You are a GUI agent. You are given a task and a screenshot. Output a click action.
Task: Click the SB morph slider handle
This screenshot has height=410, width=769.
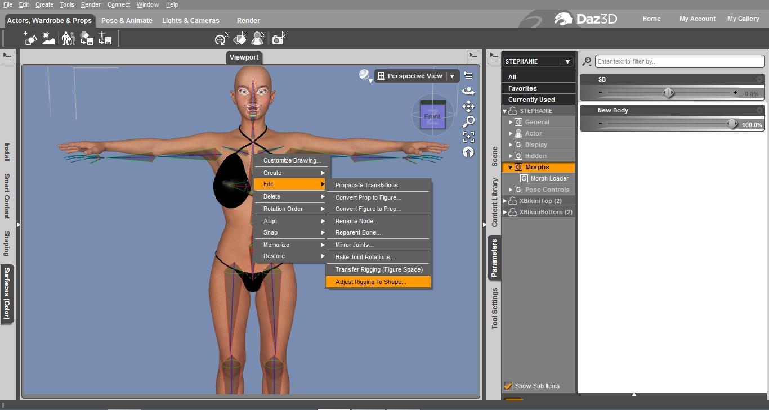(x=668, y=93)
